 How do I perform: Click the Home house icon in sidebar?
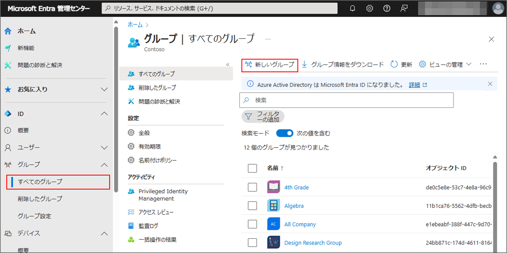[x=8, y=31]
